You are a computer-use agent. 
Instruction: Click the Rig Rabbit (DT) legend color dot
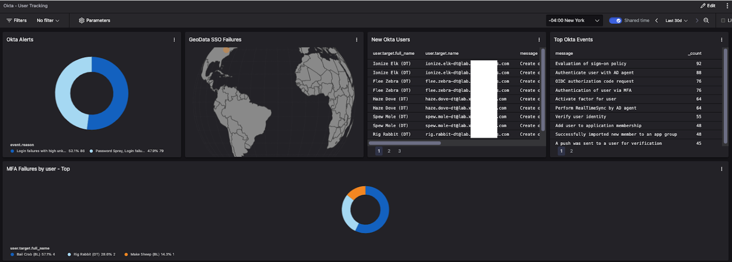[69, 254]
